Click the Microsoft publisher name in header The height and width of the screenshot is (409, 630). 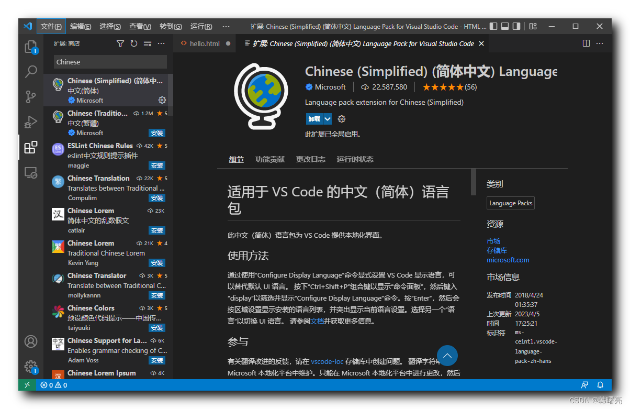(x=330, y=87)
